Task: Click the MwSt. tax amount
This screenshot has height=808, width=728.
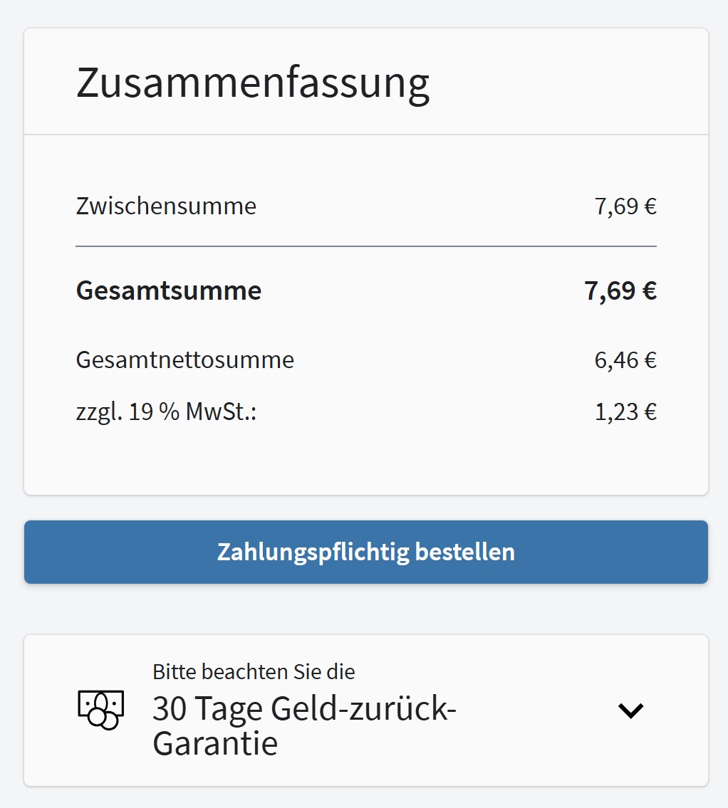Action: tap(625, 411)
